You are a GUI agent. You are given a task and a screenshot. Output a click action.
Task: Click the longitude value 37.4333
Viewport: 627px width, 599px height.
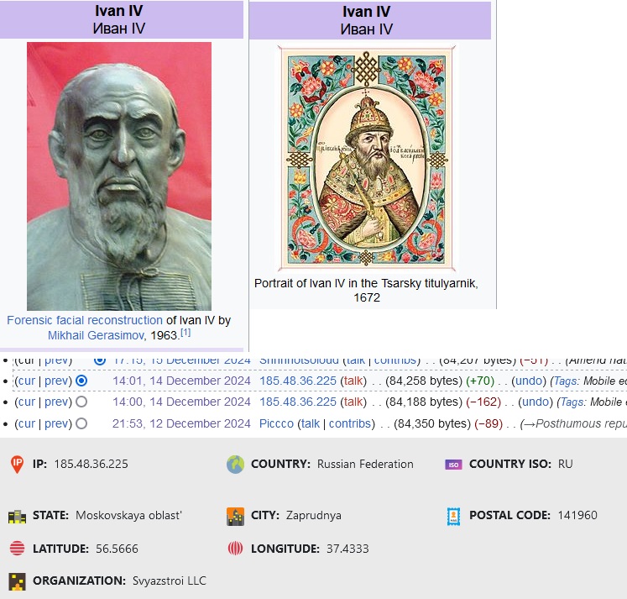347,549
